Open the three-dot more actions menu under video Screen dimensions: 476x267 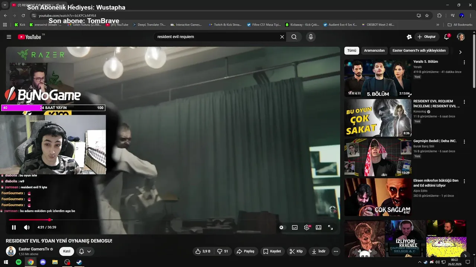click(336, 251)
